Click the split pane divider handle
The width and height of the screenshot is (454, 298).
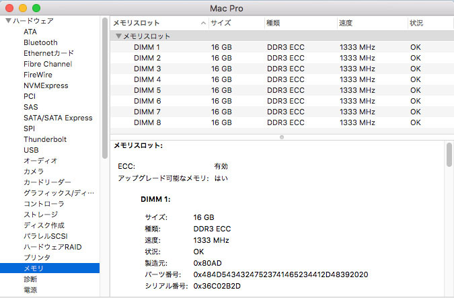[x=281, y=137]
